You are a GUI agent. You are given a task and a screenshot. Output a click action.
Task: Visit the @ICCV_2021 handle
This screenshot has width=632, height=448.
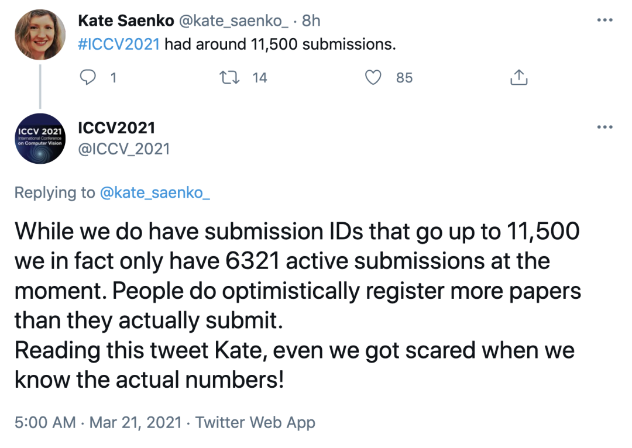123,149
